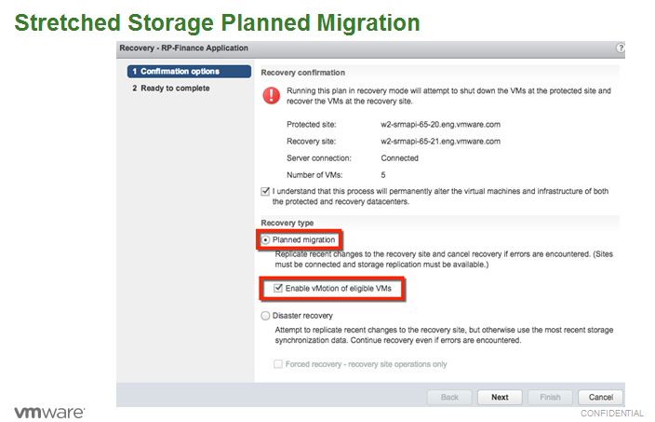
Task: Go to step 1 Confirmation options
Action: click(189, 71)
